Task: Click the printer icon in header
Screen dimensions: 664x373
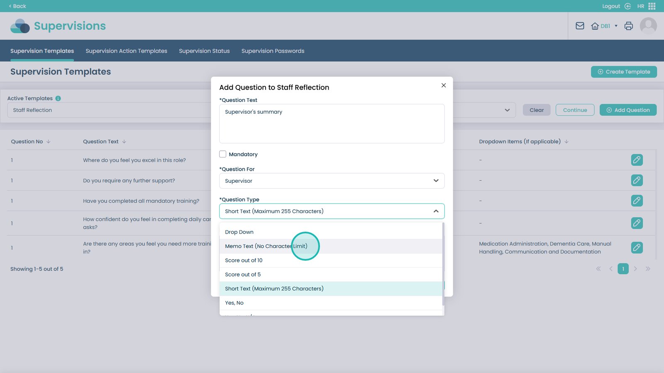Action: [x=628, y=26]
